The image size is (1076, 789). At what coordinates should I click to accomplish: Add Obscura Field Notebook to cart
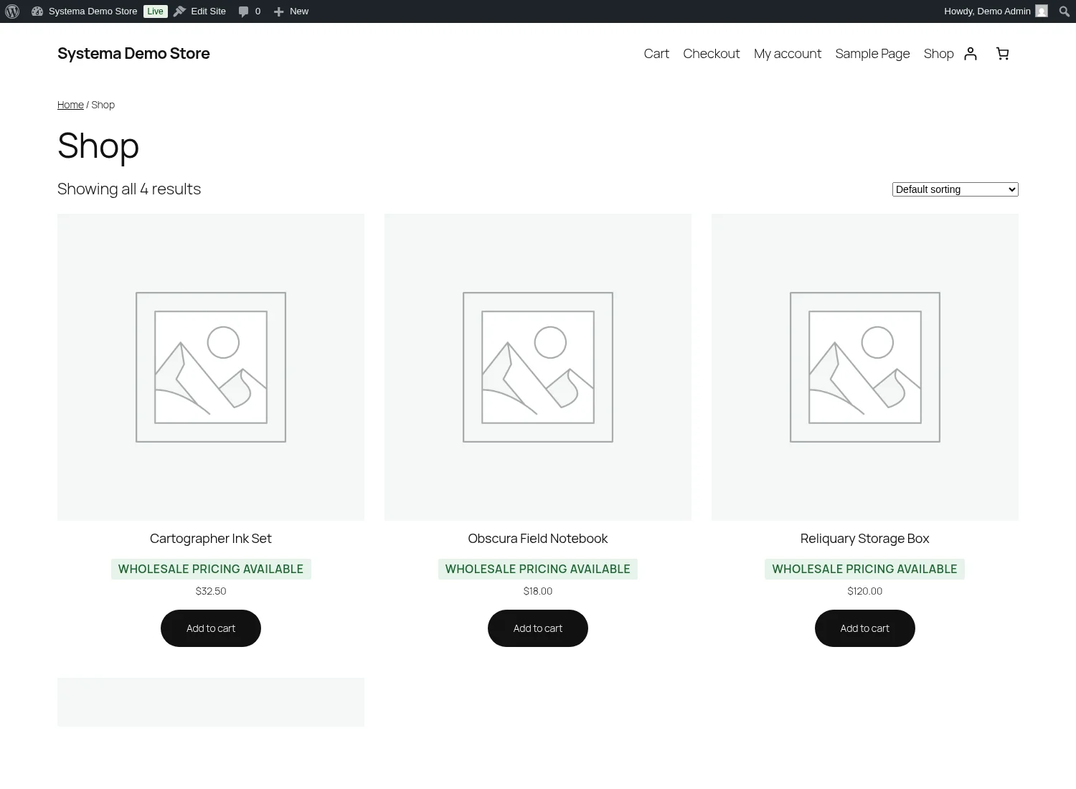coord(538,628)
